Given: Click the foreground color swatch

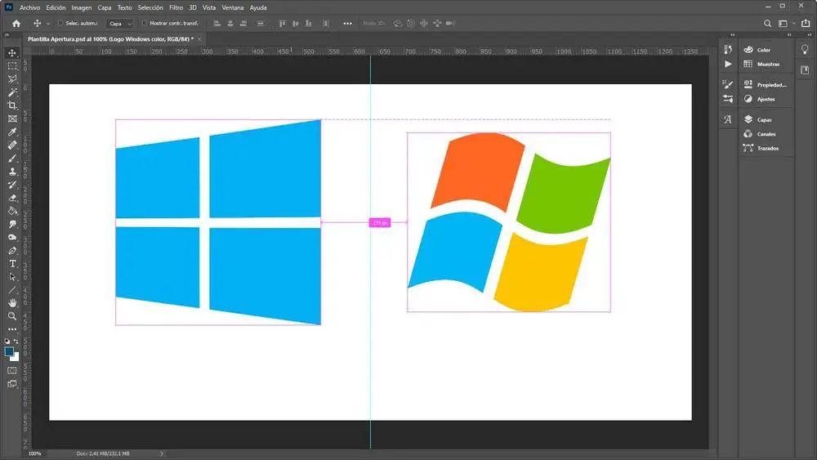Looking at the screenshot, I should point(9,351).
